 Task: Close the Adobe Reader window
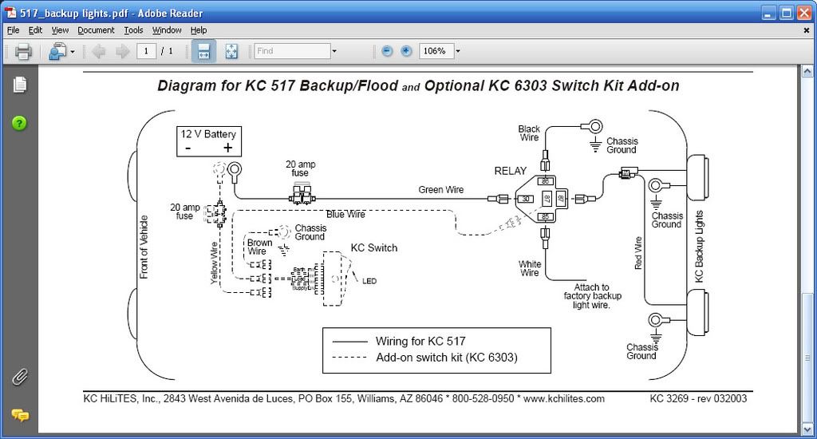(x=805, y=13)
